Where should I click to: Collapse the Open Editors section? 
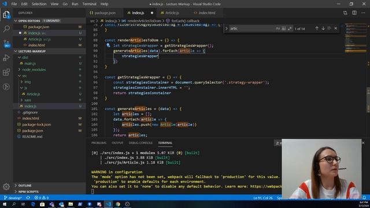pos(50,21)
